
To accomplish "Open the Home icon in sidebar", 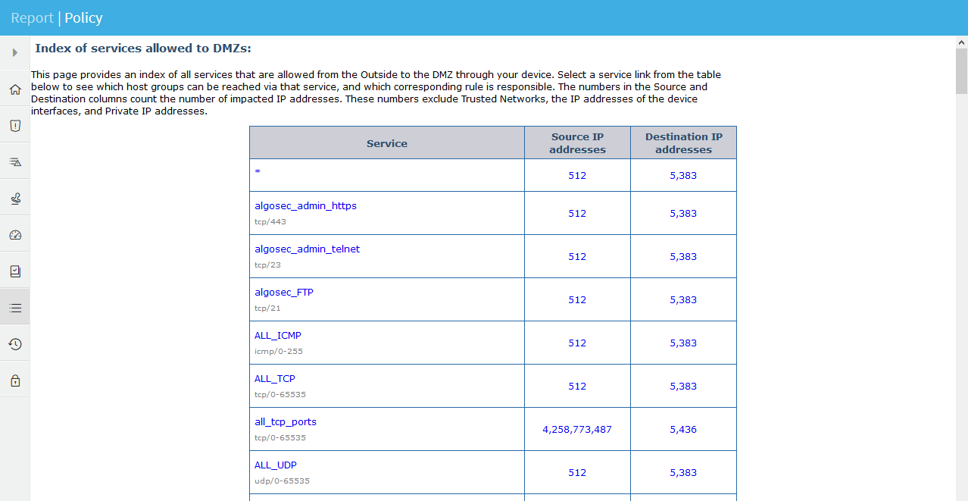I will click(x=15, y=89).
